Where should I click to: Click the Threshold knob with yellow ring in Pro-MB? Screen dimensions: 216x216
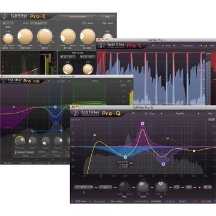[19, 141]
